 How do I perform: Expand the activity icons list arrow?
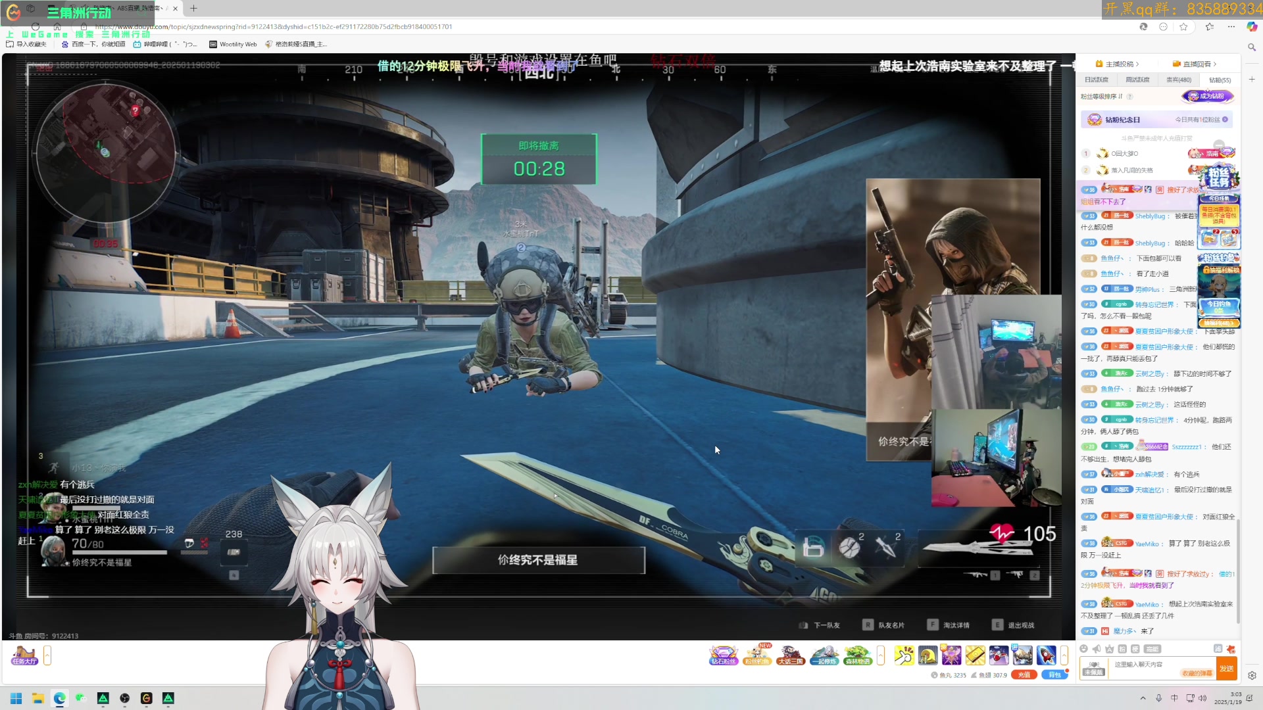click(881, 655)
